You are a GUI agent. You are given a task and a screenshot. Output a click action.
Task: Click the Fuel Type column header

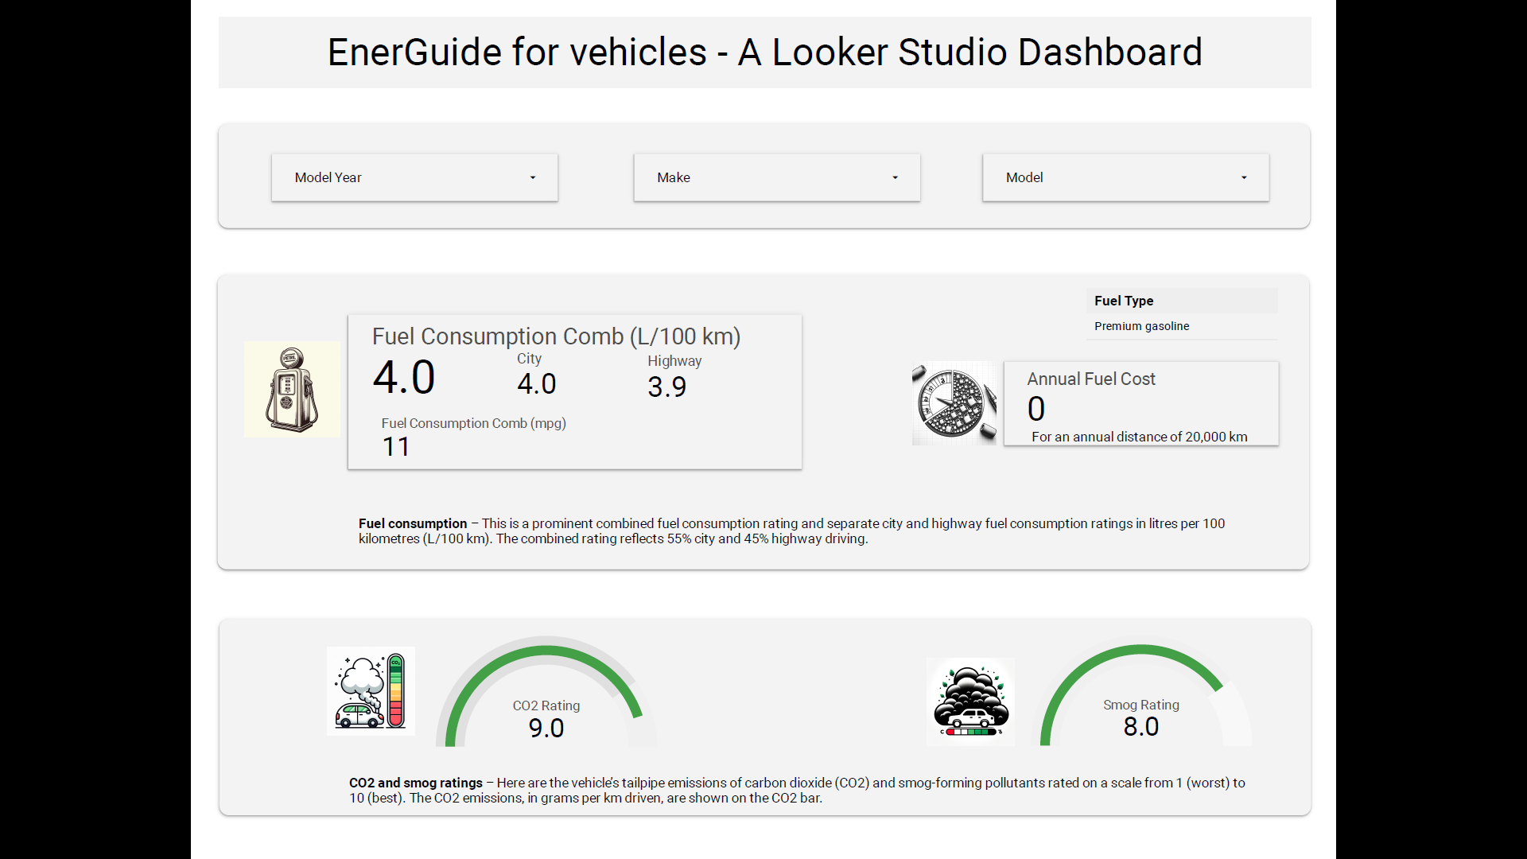[x=1123, y=301]
